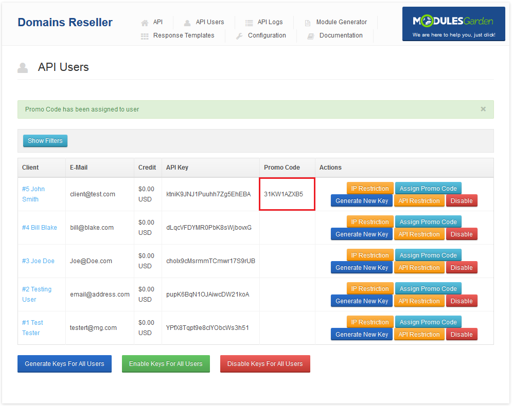The image size is (513, 406).
Task: Click the user icon beside API Users menu
Action: pyautogui.click(x=187, y=23)
